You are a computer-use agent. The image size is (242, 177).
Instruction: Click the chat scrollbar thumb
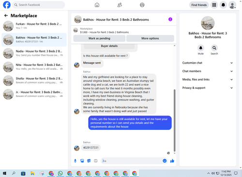(174, 120)
